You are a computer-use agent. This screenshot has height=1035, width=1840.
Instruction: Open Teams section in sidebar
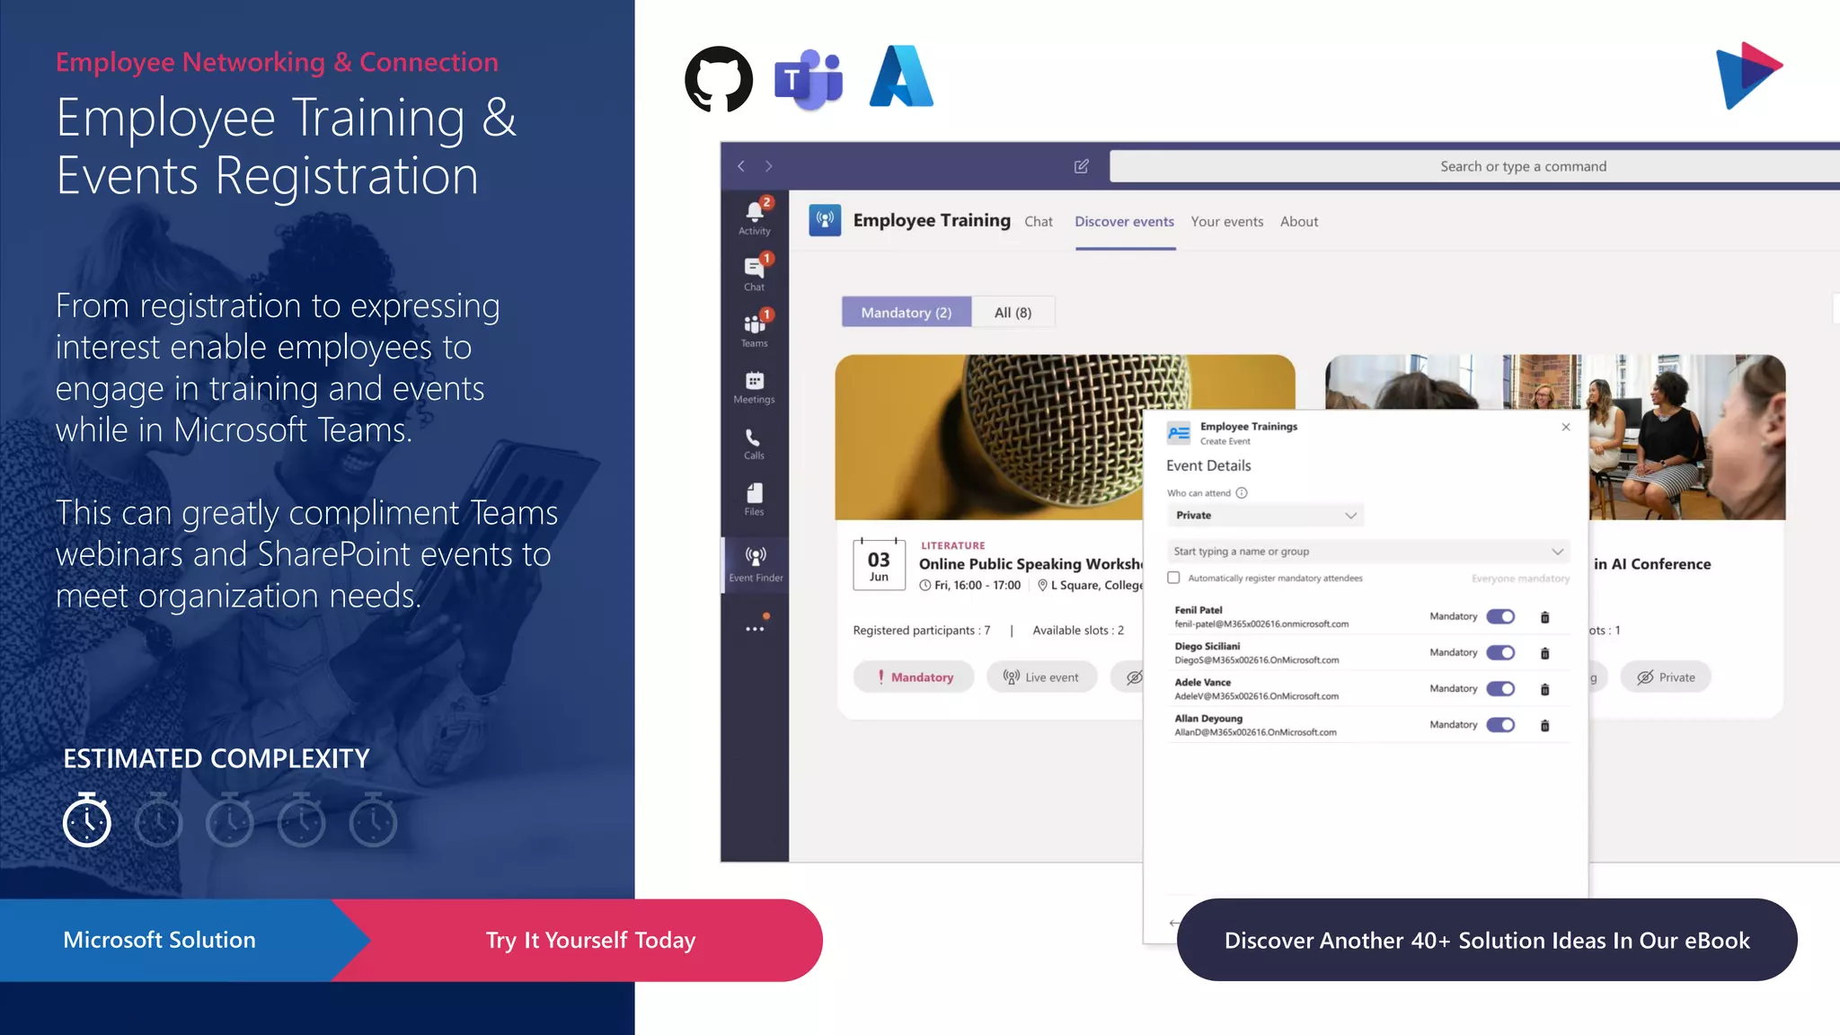[x=755, y=330]
